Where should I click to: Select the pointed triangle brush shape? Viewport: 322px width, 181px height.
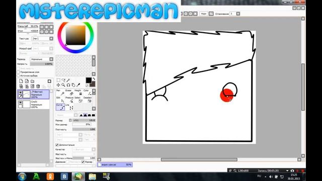click(x=81, y=115)
